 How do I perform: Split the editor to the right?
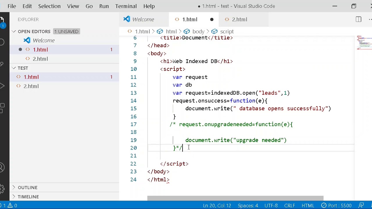coord(358,19)
